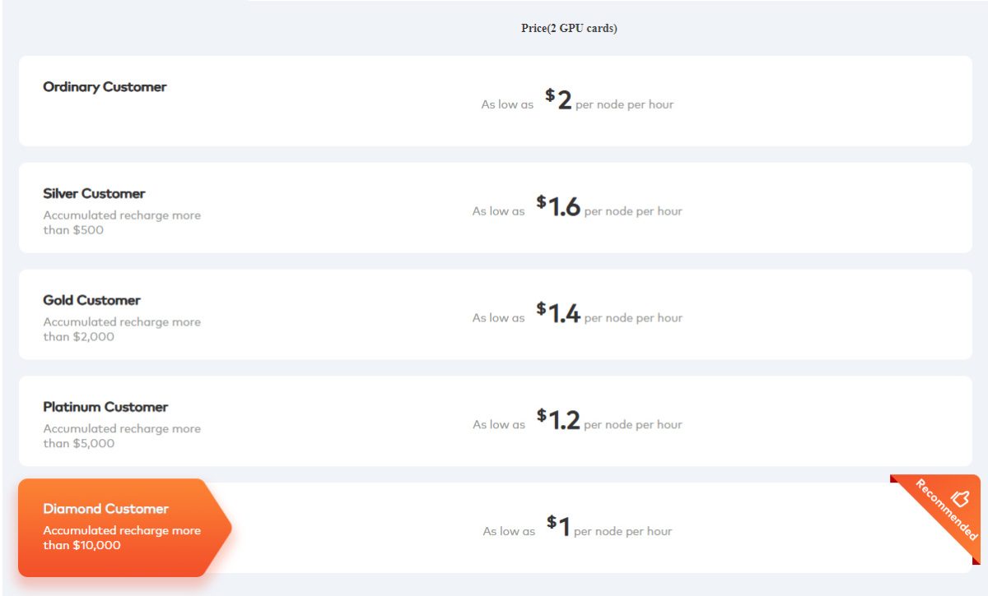Click the $1.2 price value

point(560,422)
